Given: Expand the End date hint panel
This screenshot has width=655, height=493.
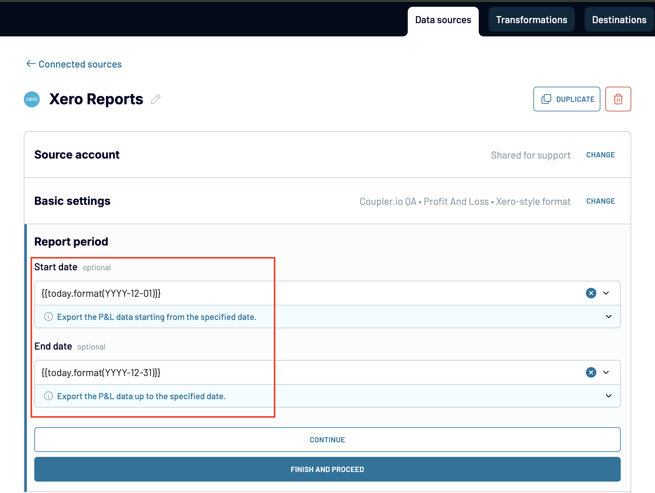Looking at the screenshot, I should [609, 396].
